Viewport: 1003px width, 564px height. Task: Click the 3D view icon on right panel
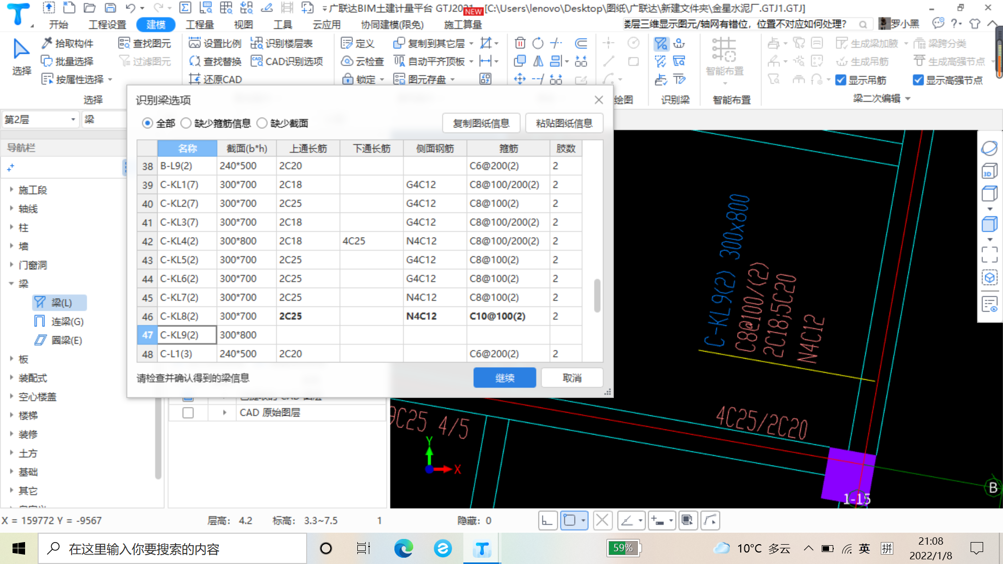click(989, 171)
